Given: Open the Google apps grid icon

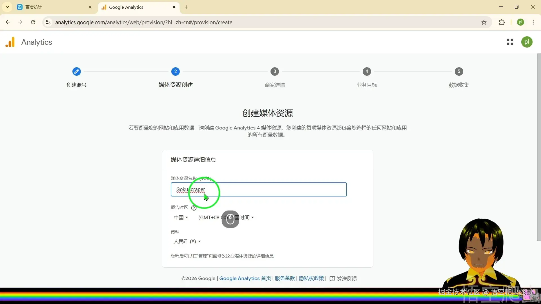Looking at the screenshot, I should (x=510, y=42).
